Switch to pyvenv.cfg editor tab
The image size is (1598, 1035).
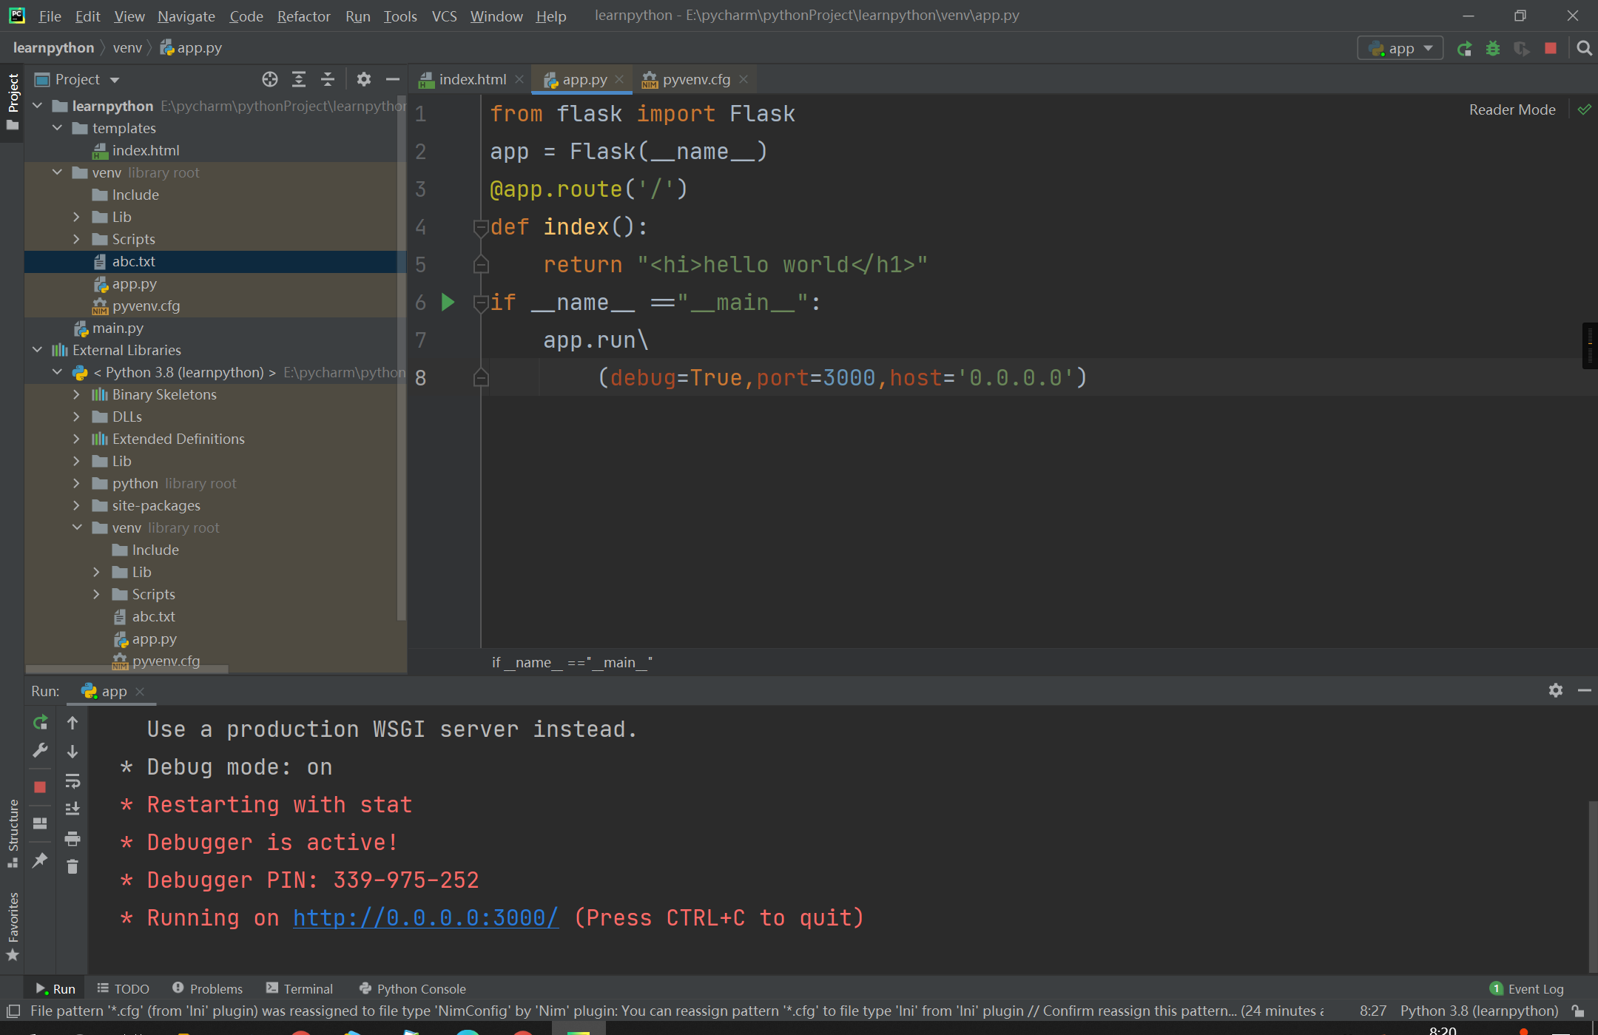[696, 79]
